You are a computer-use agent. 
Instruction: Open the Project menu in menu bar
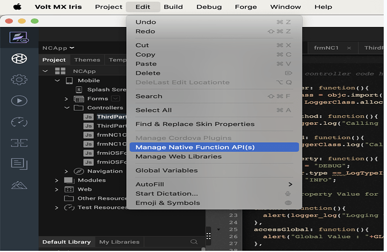[x=109, y=7]
